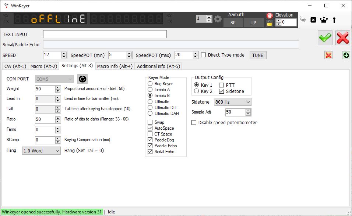Select the Ultimatic keyer mode
This screenshot has height=216, width=352.
(x=150, y=101)
